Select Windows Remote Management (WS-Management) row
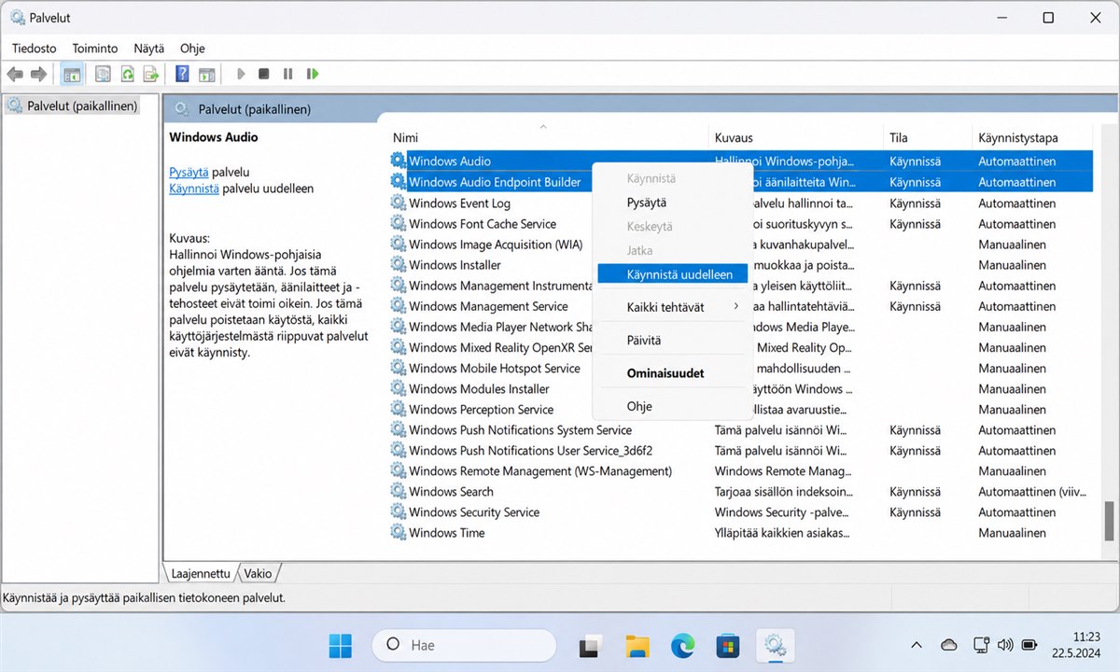This screenshot has height=672, width=1120. pos(741,471)
